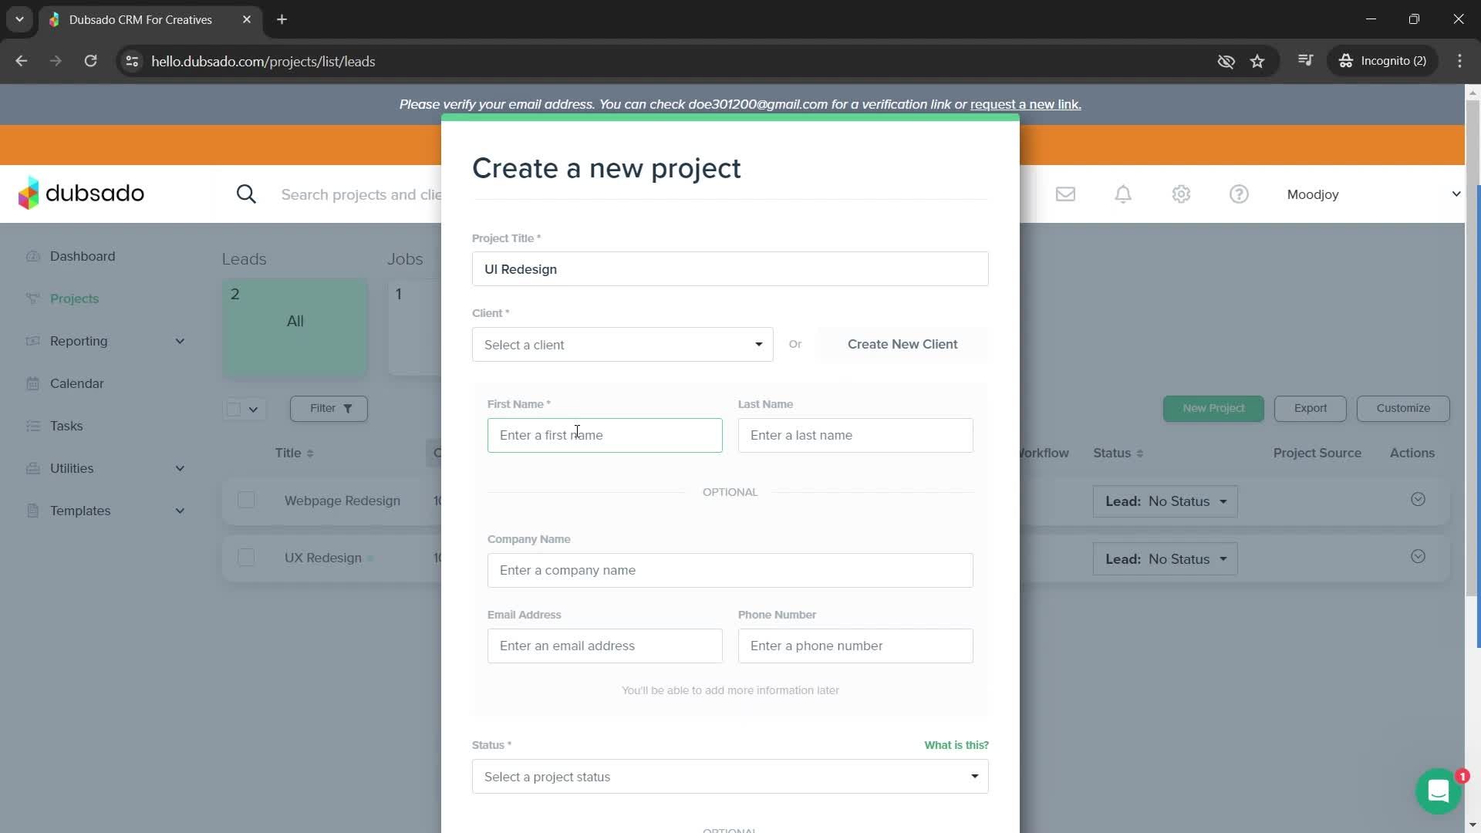The width and height of the screenshot is (1481, 833).
Task: Click the Email Address field
Action: pos(605,646)
